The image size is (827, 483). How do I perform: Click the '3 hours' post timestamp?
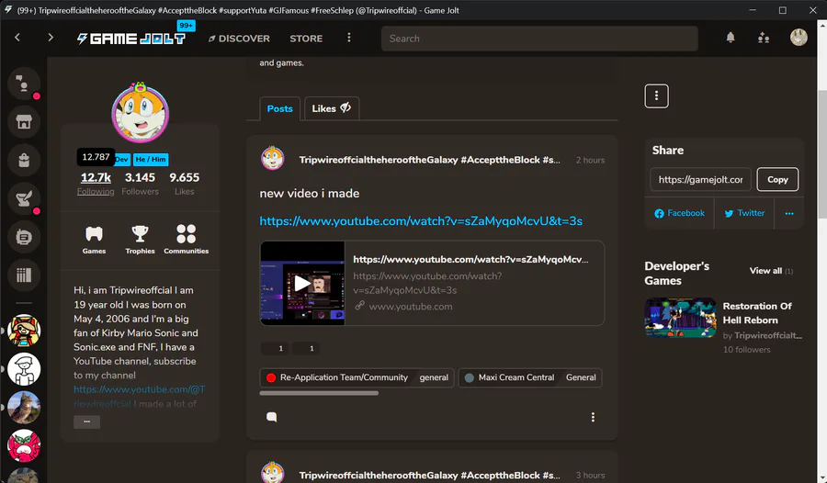point(590,475)
